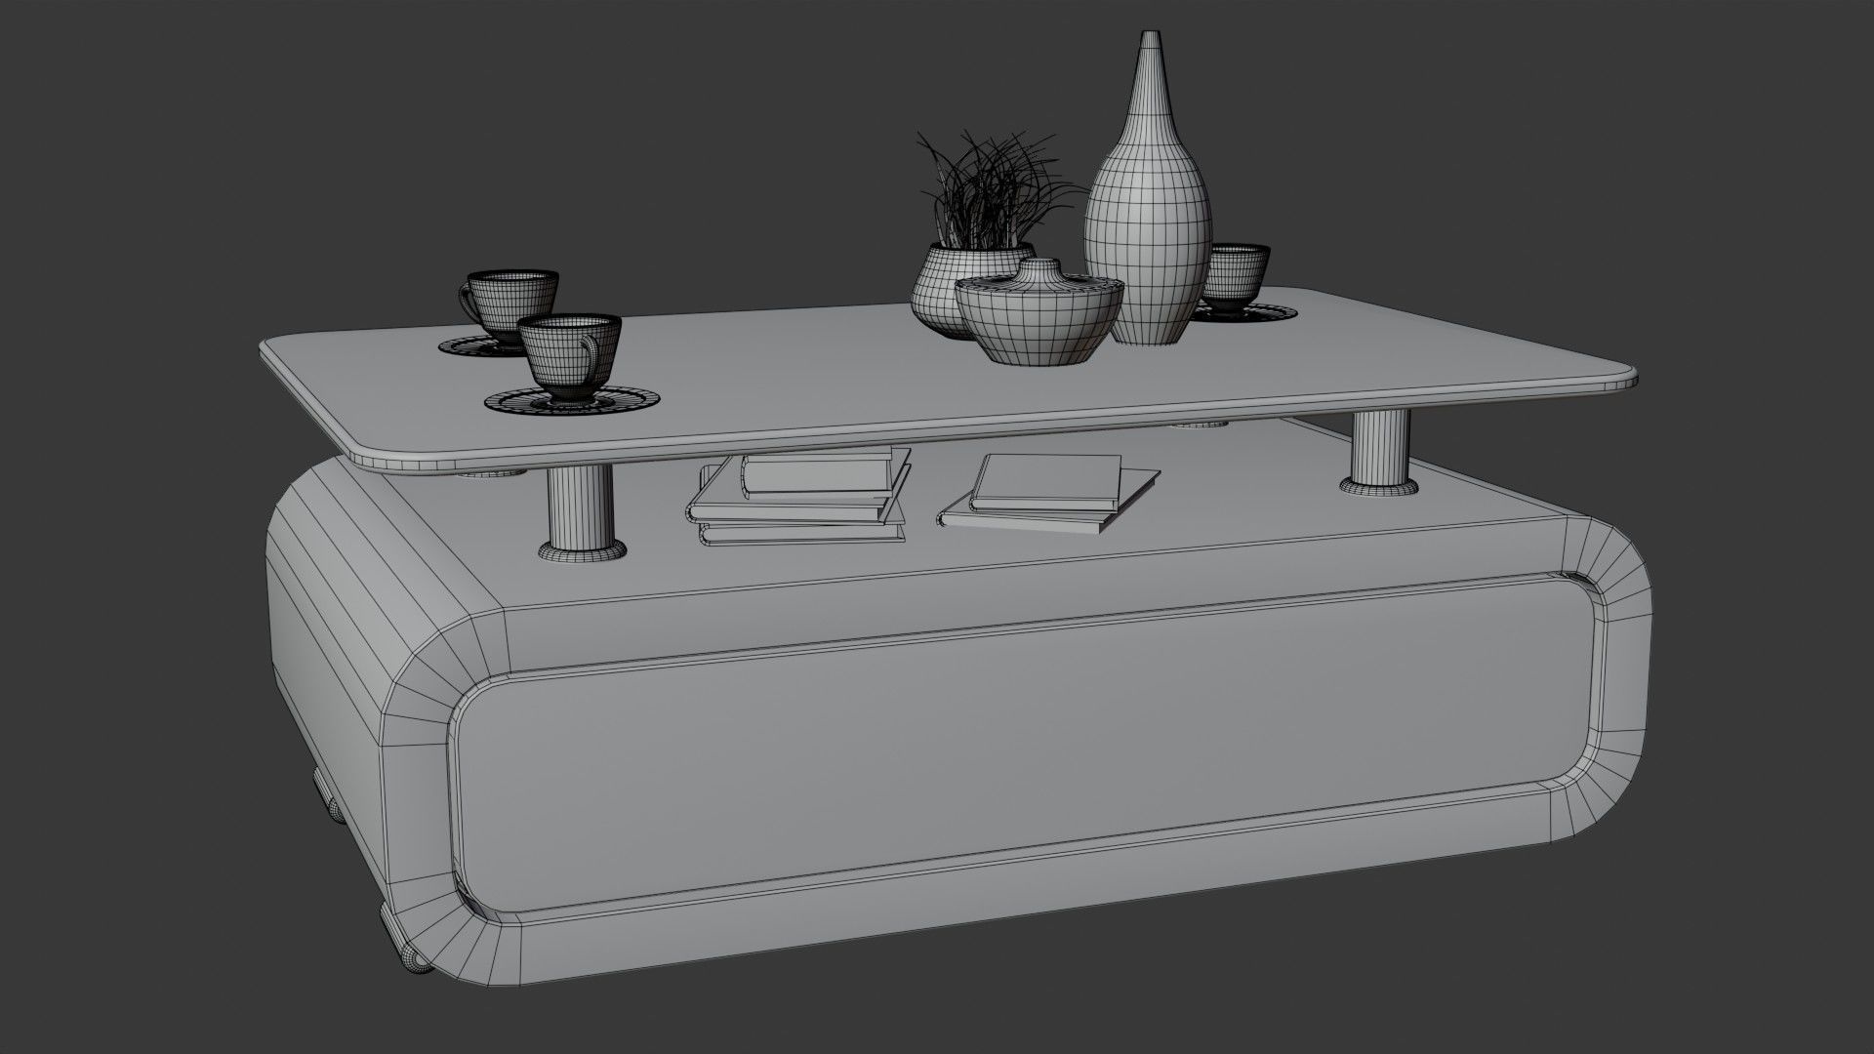Select the rounded rectangular tabletop
The image size is (1874, 1054).
click(x=947, y=381)
